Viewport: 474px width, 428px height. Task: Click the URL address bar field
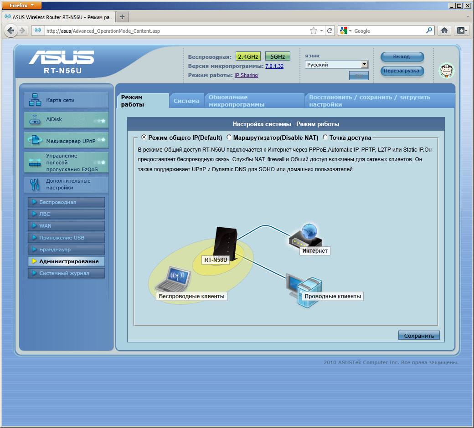point(177,31)
